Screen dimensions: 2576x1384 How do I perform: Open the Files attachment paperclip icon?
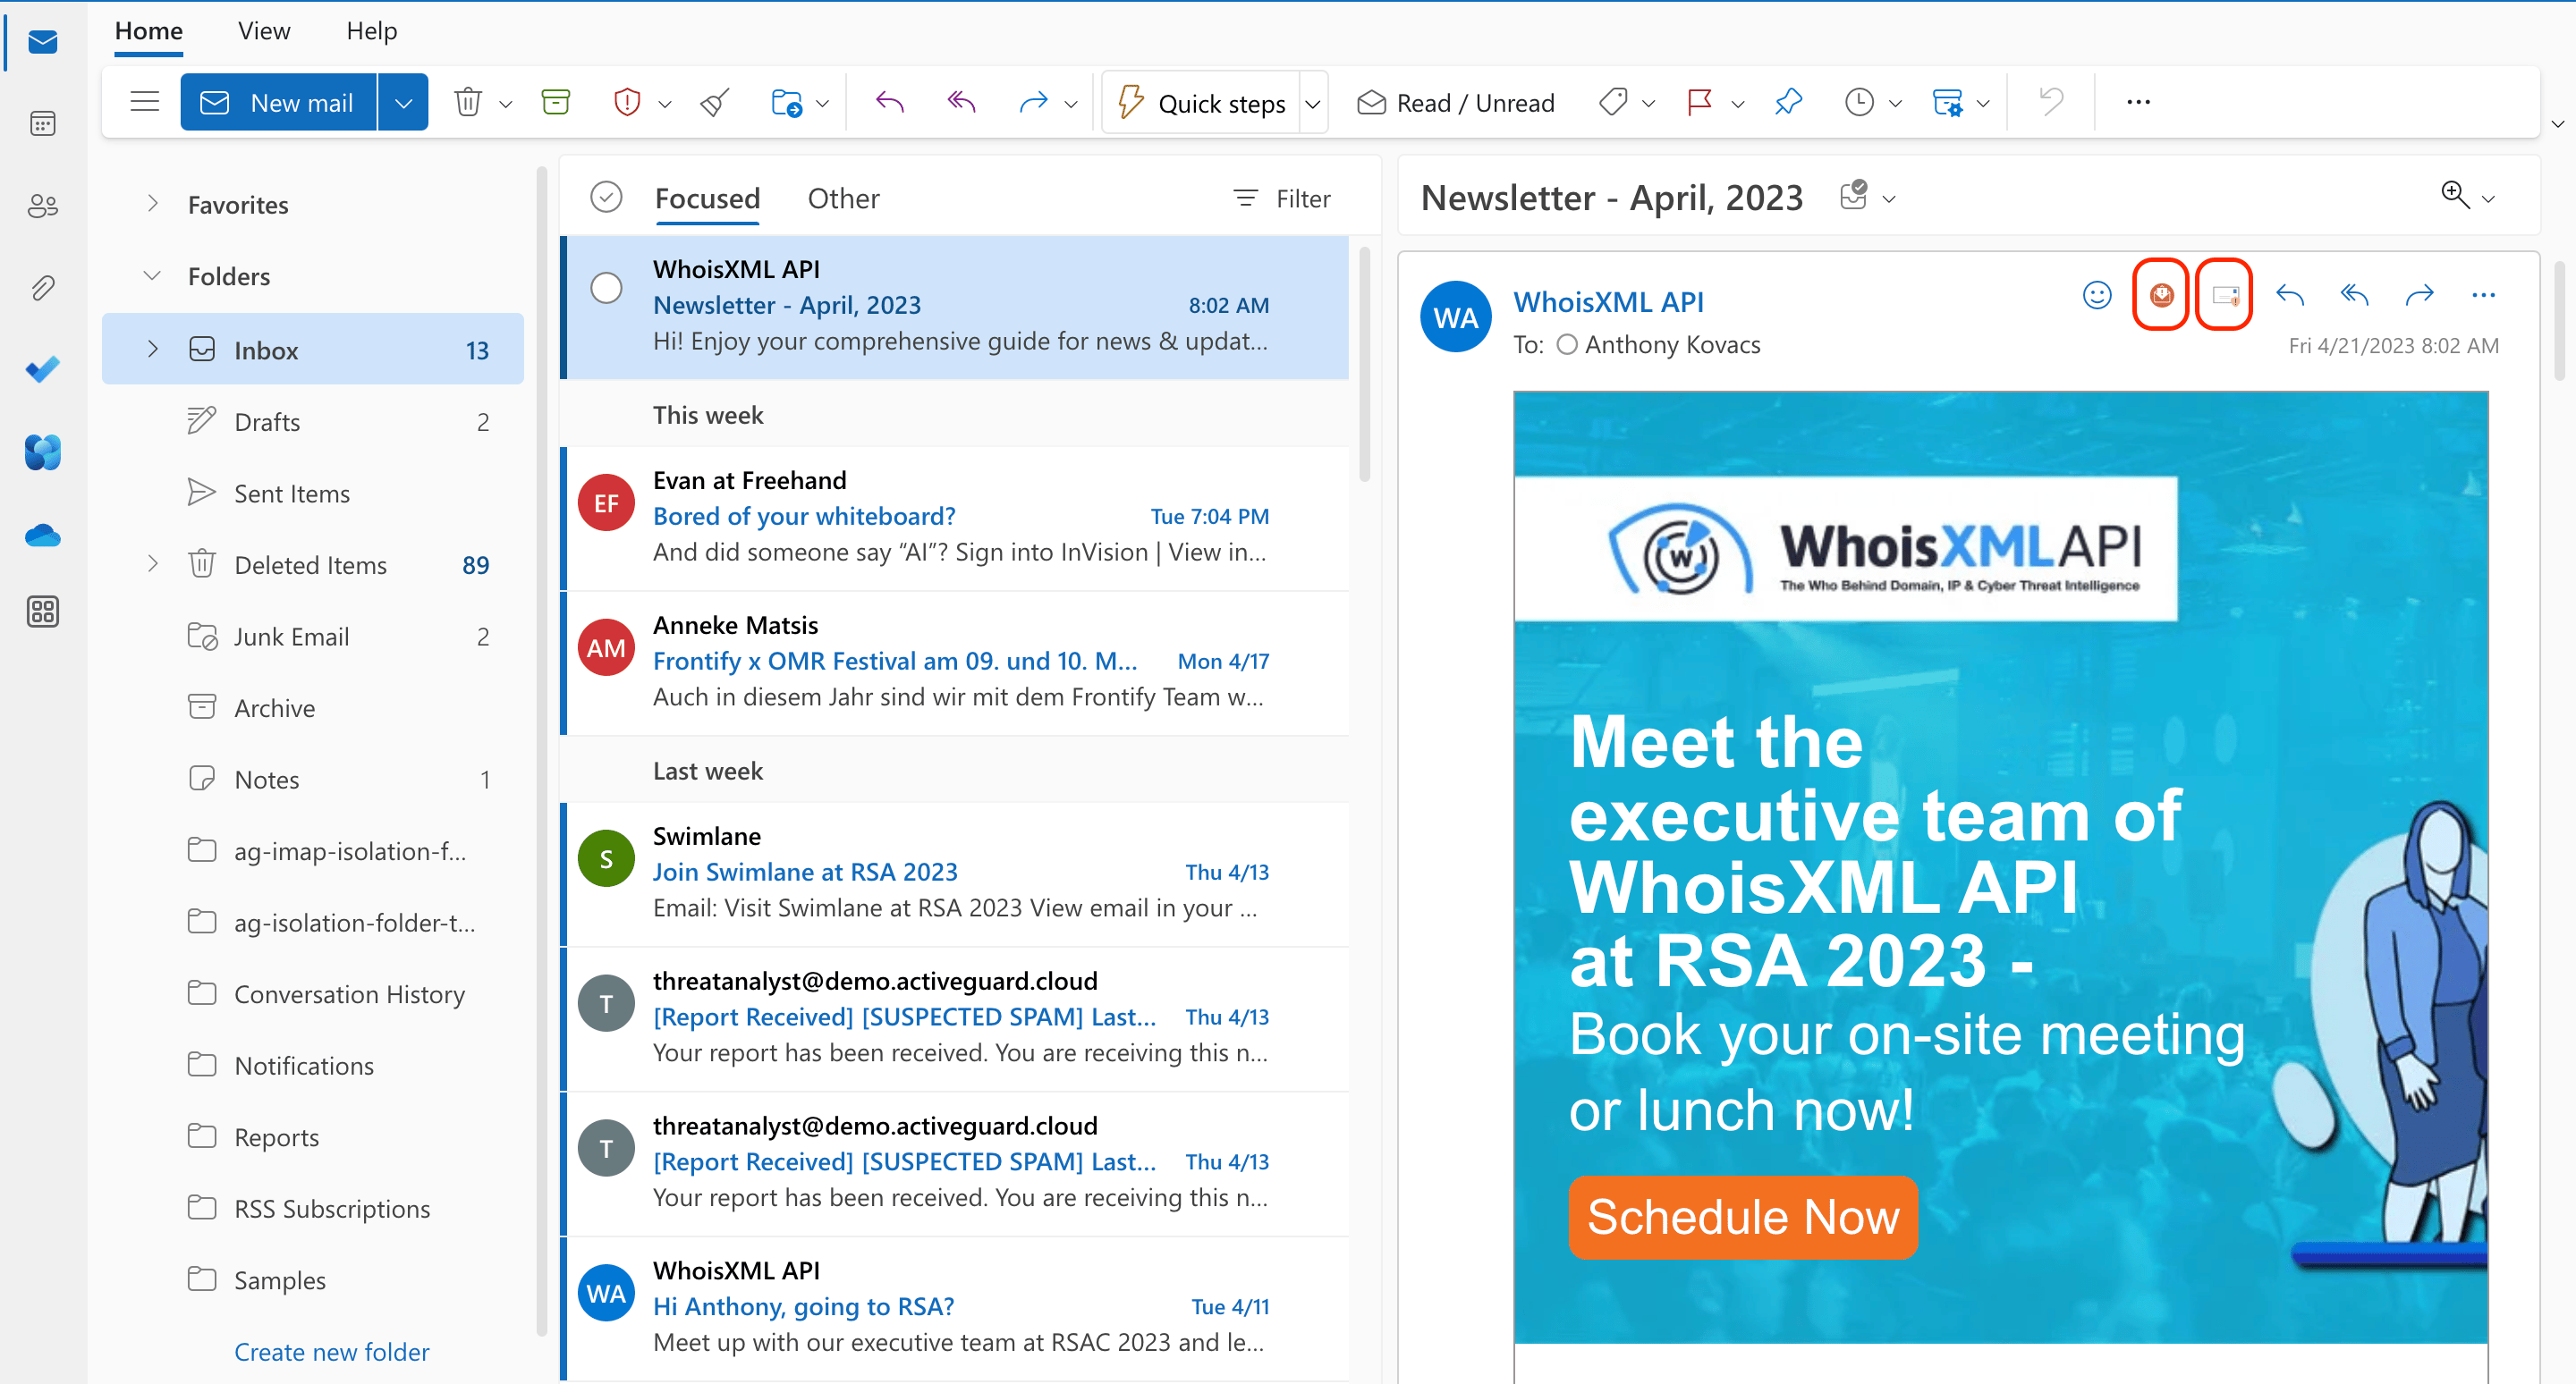(x=43, y=288)
